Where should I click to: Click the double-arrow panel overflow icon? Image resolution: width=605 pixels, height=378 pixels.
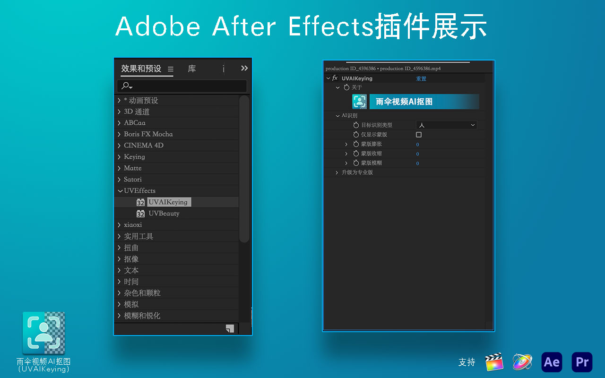(244, 68)
